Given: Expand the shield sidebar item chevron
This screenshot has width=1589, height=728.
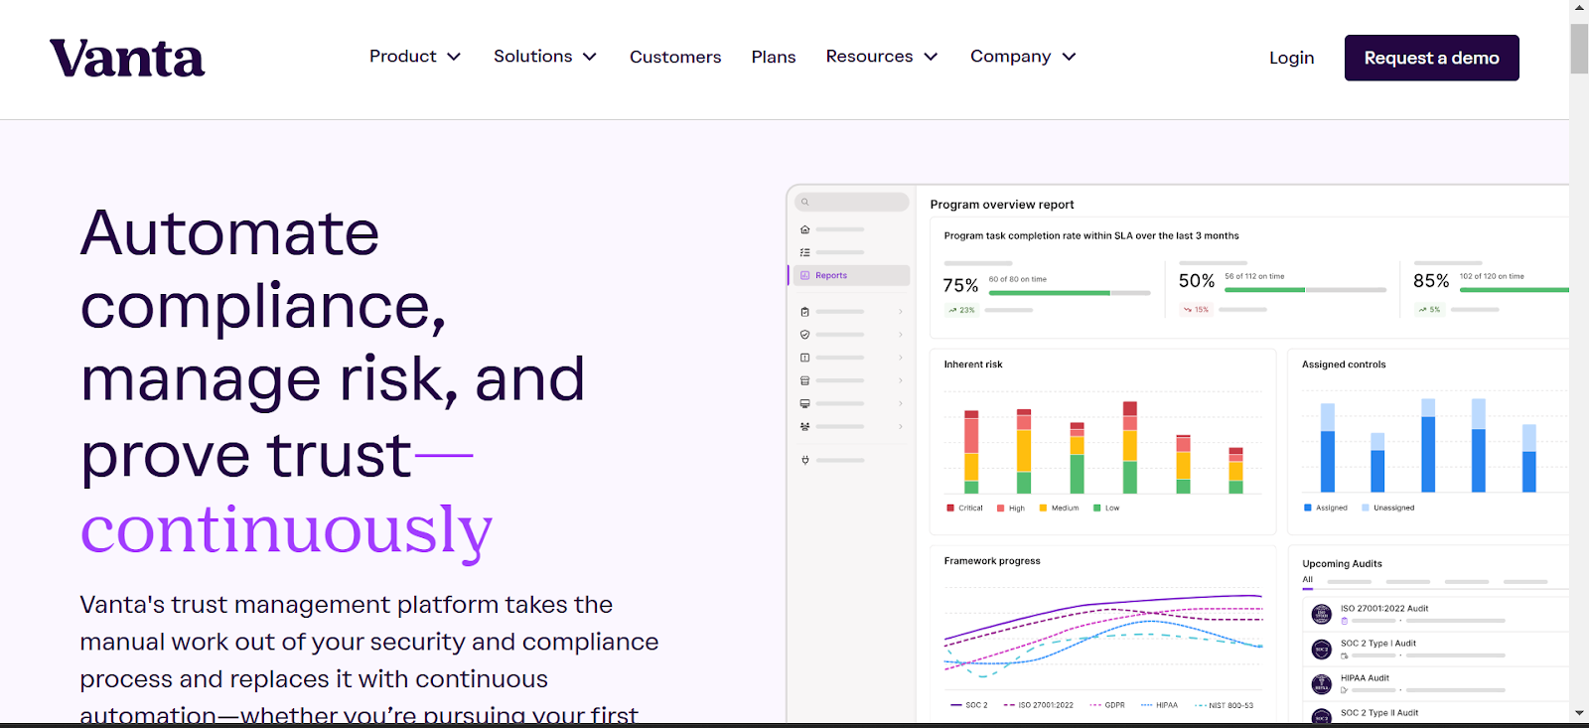Looking at the screenshot, I should [x=901, y=335].
